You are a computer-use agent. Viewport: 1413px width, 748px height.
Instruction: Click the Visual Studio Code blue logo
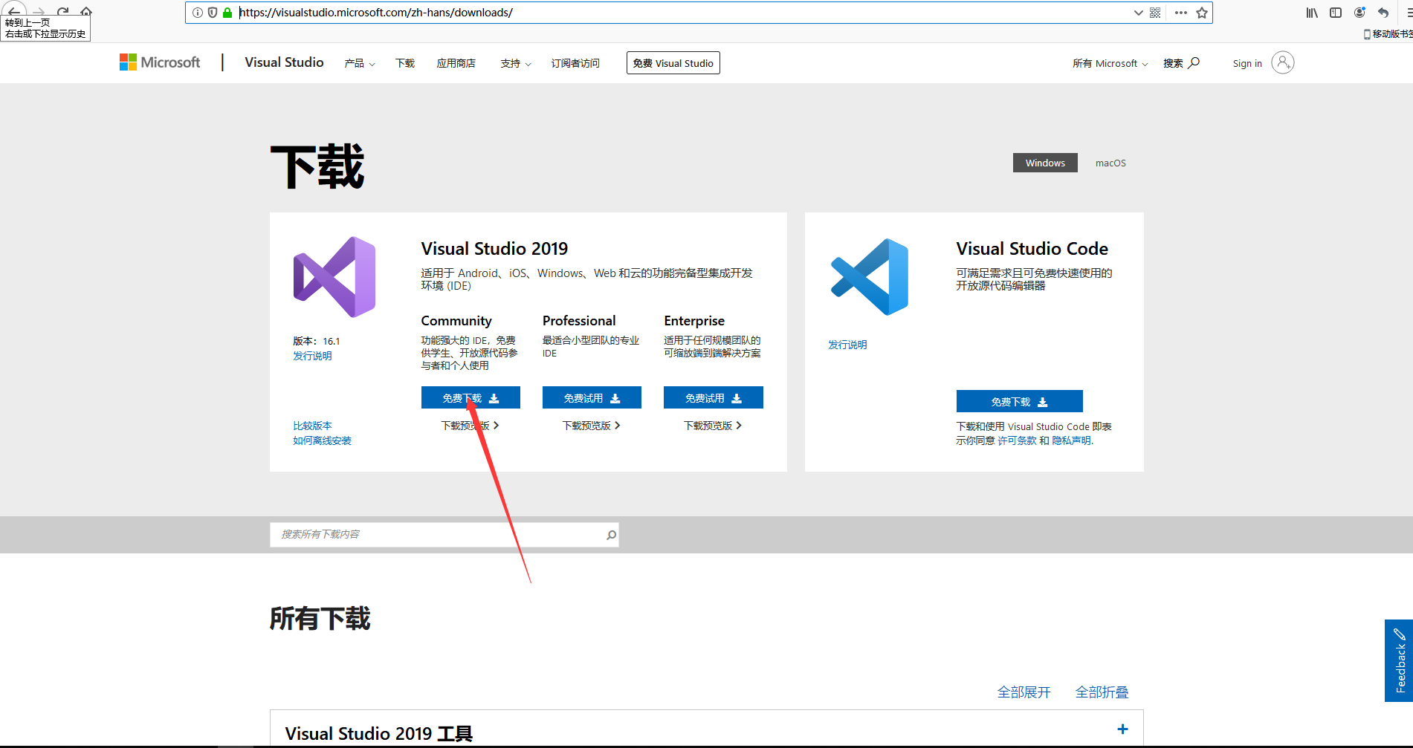870,277
